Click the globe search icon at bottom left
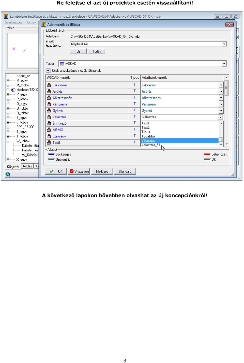Viewport: 244px width, 363px height. click(8, 174)
